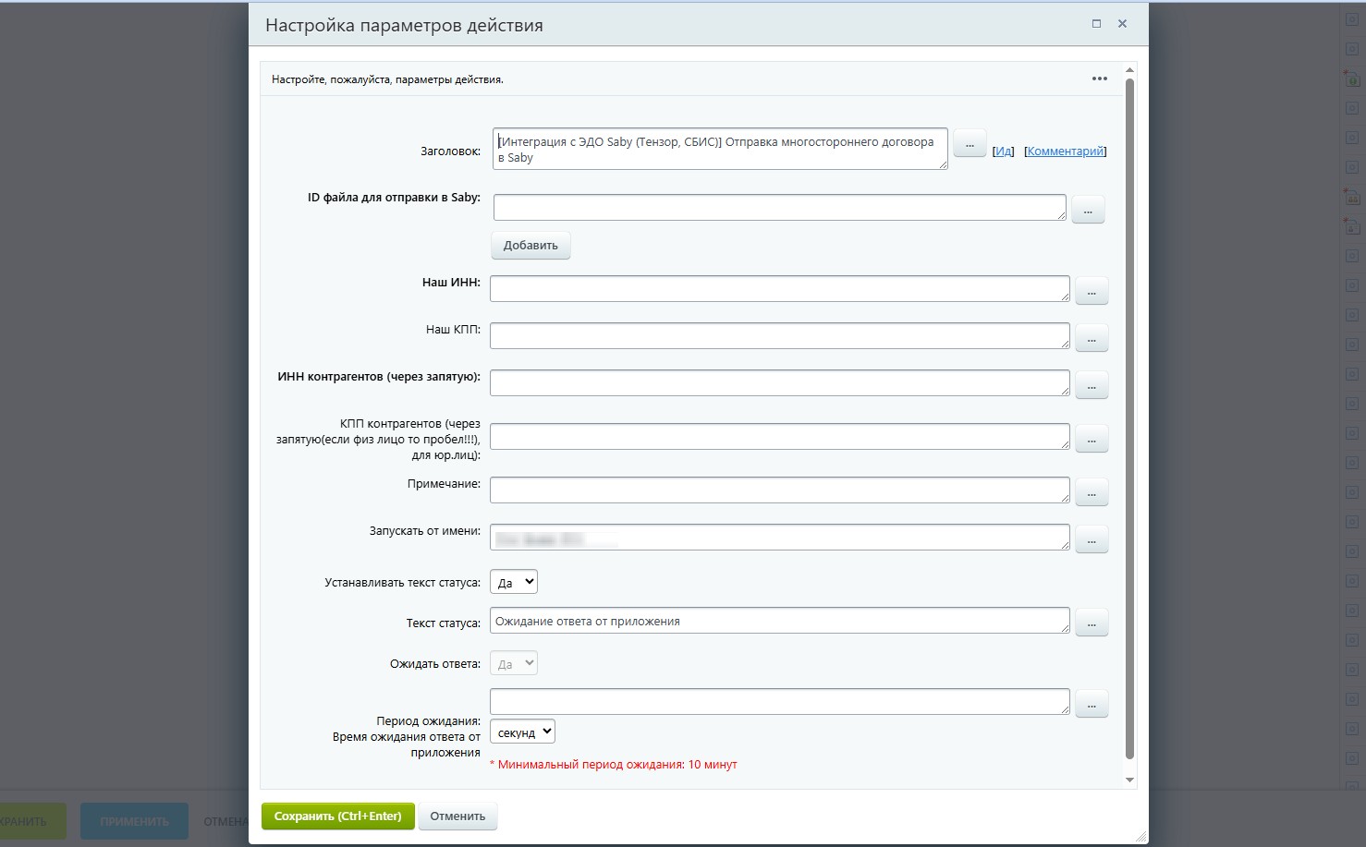
Task: Open the Комментарий link
Action: coord(1065,151)
